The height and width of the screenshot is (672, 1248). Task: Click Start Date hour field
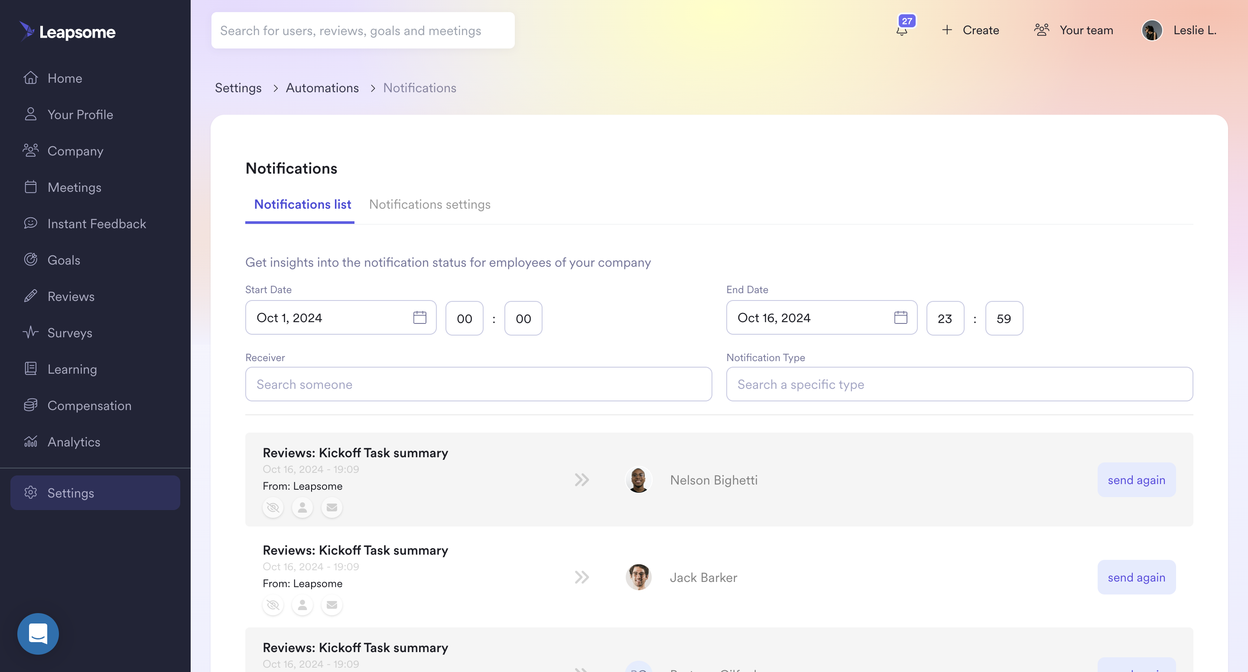point(464,319)
